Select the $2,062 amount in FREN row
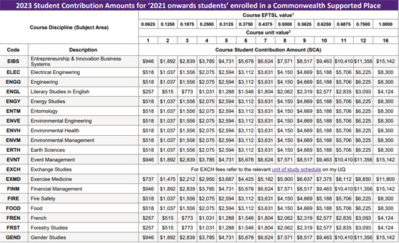The height and width of the screenshot is (243, 399). pyautogui.click(x=285, y=218)
